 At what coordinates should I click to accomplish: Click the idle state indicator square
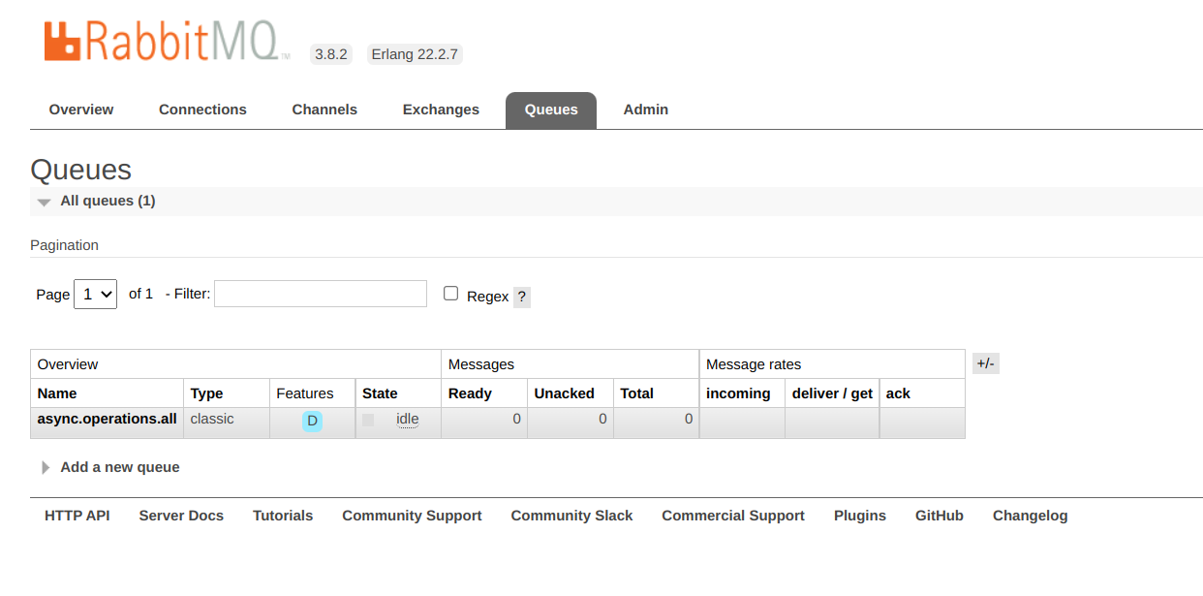point(368,420)
